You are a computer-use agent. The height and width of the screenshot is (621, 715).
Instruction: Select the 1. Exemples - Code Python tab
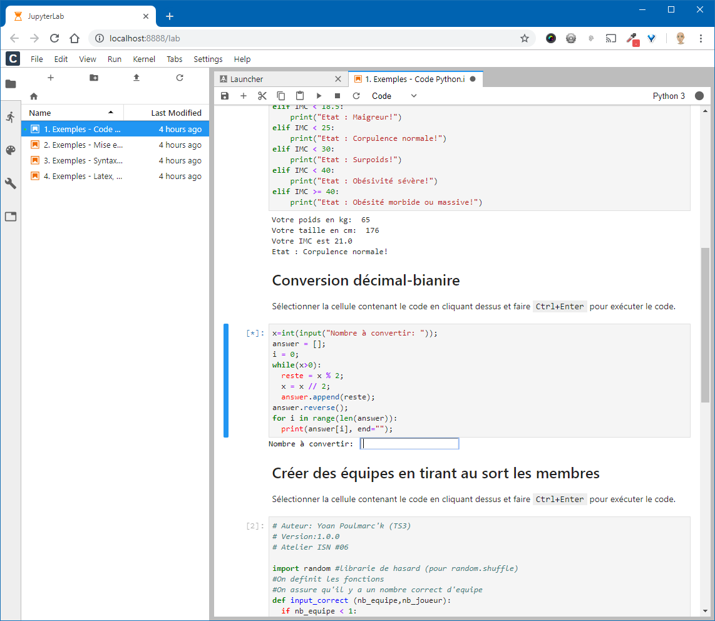point(414,79)
